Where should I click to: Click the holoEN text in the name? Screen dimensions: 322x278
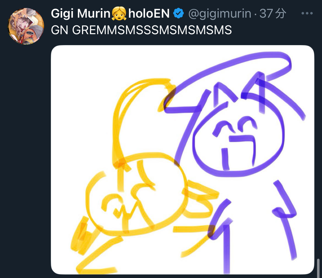click(x=149, y=14)
